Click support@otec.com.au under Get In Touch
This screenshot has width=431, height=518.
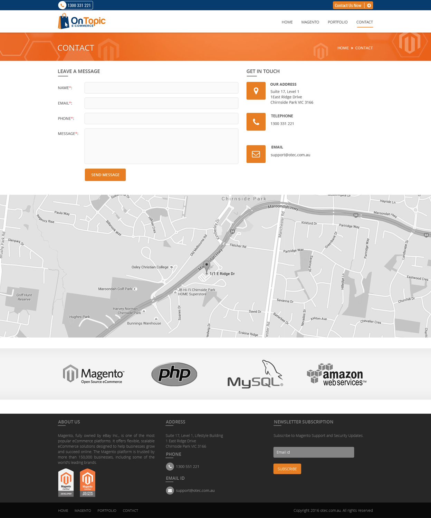pos(290,155)
